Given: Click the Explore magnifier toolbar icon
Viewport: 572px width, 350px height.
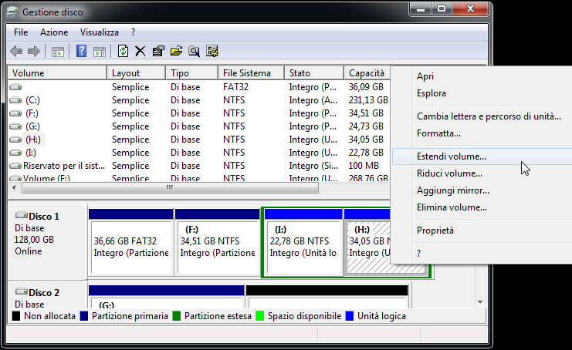Looking at the screenshot, I should (x=194, y=52).
